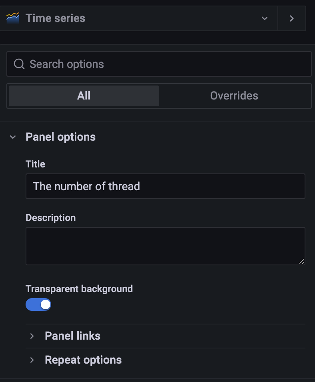Viewport: 315px width, 382px height.
Task: Click the Title field label
Action: (x=35, y=164)
